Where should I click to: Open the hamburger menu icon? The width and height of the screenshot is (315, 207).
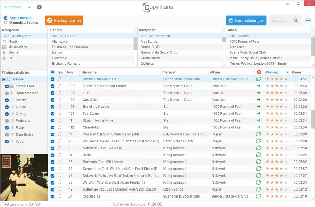click(308, 21)
